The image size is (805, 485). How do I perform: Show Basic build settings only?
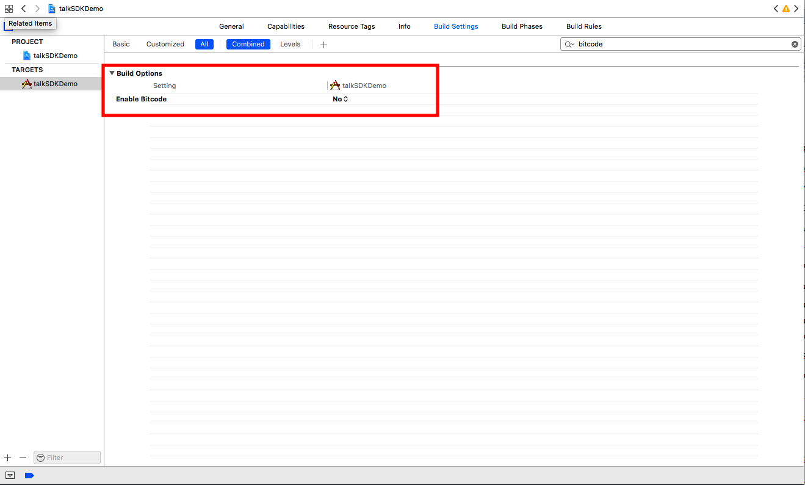(121, 44)
